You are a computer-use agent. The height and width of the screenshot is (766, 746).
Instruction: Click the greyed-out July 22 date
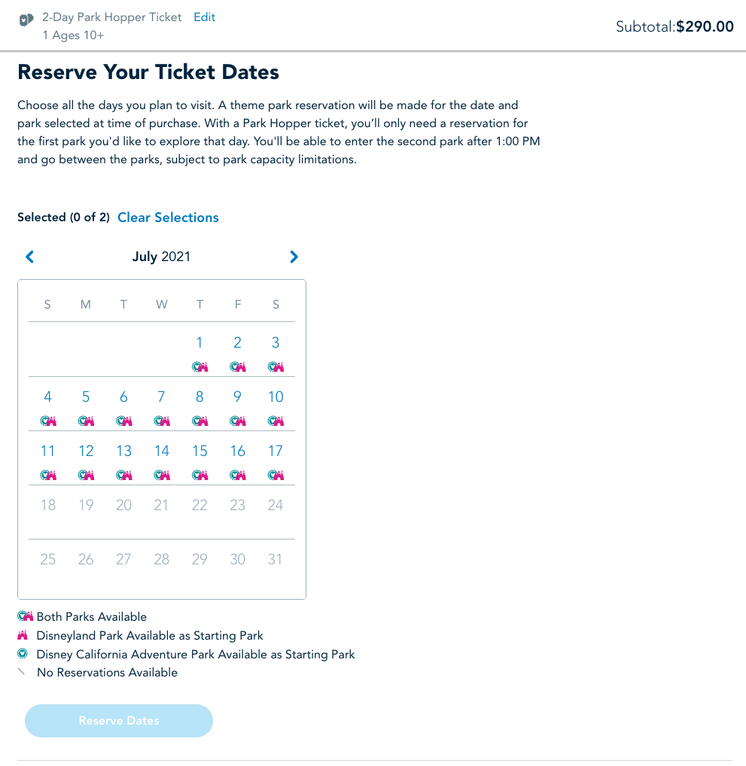(199, 505)
